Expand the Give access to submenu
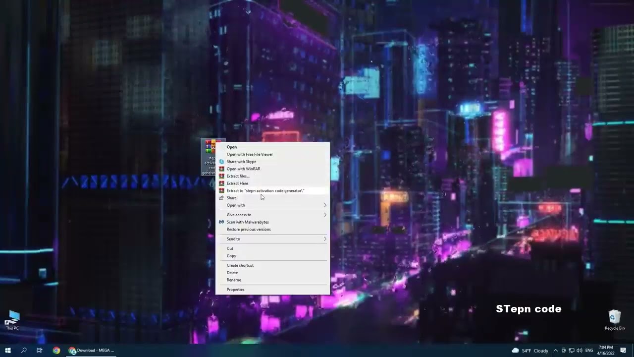This screenshot has width=634, height=357. [272, 215]
